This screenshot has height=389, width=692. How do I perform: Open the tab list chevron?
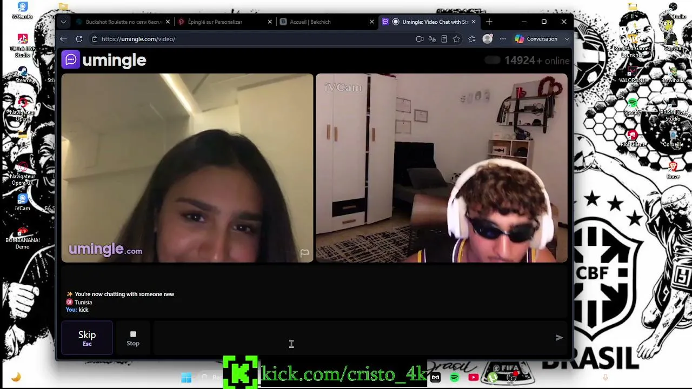point(64,22)
